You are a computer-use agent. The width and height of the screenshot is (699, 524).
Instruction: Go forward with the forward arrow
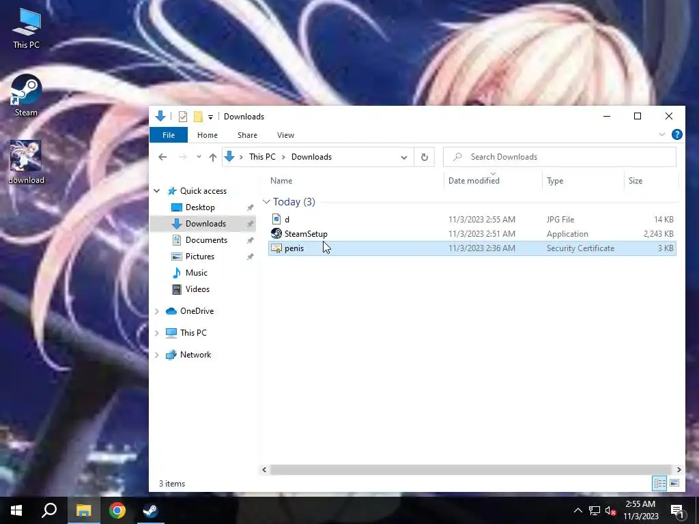(x=182, y=157)
